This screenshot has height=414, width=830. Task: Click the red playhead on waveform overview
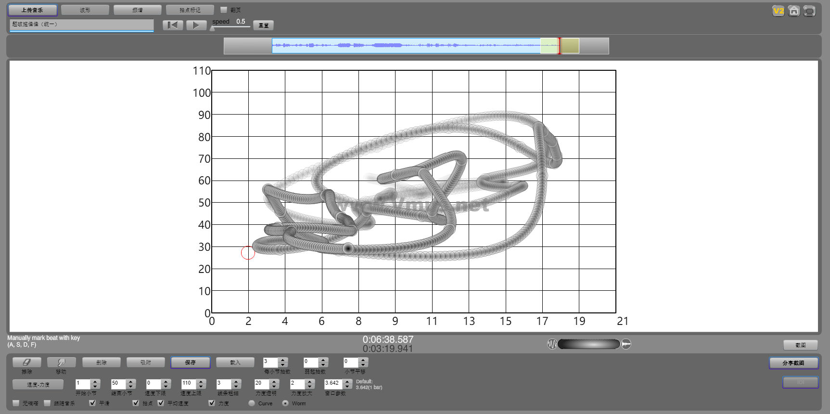(x=559, y=46)
